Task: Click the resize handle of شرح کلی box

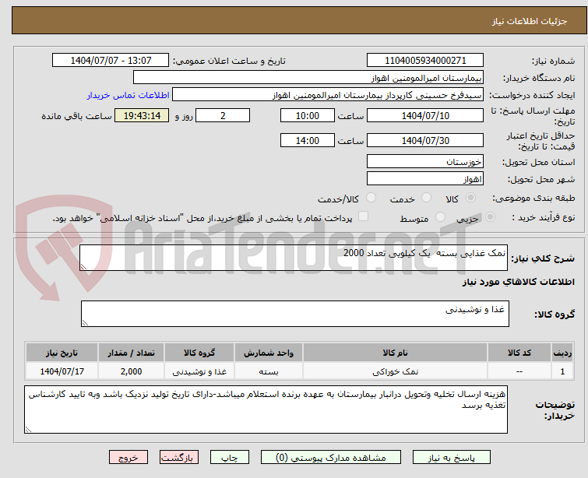Action: (x=83, y=266)
